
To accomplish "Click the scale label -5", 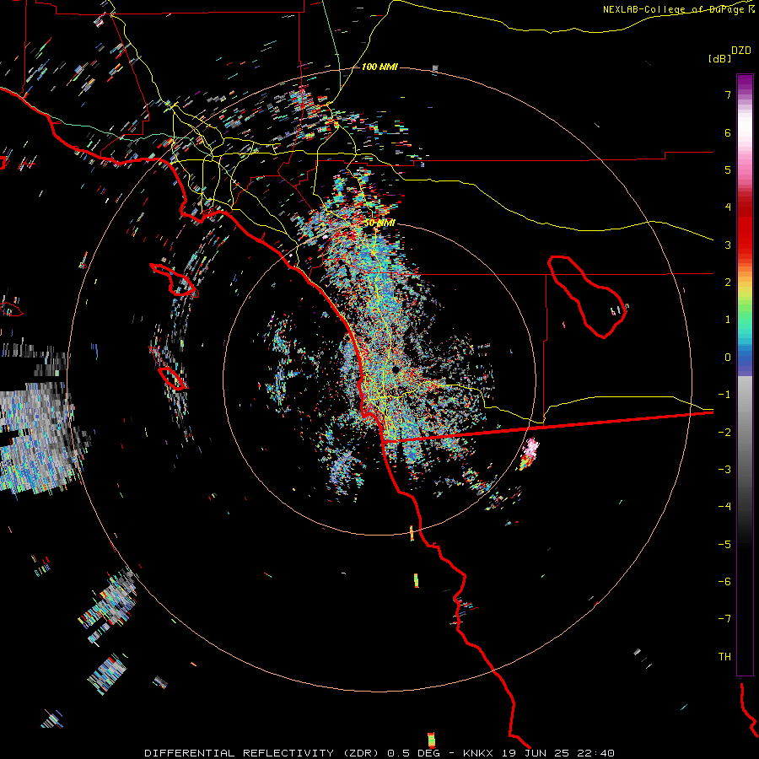I will click(724, 544).
